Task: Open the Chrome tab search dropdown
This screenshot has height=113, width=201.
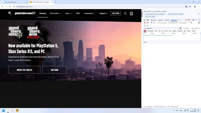Action: 2,2
